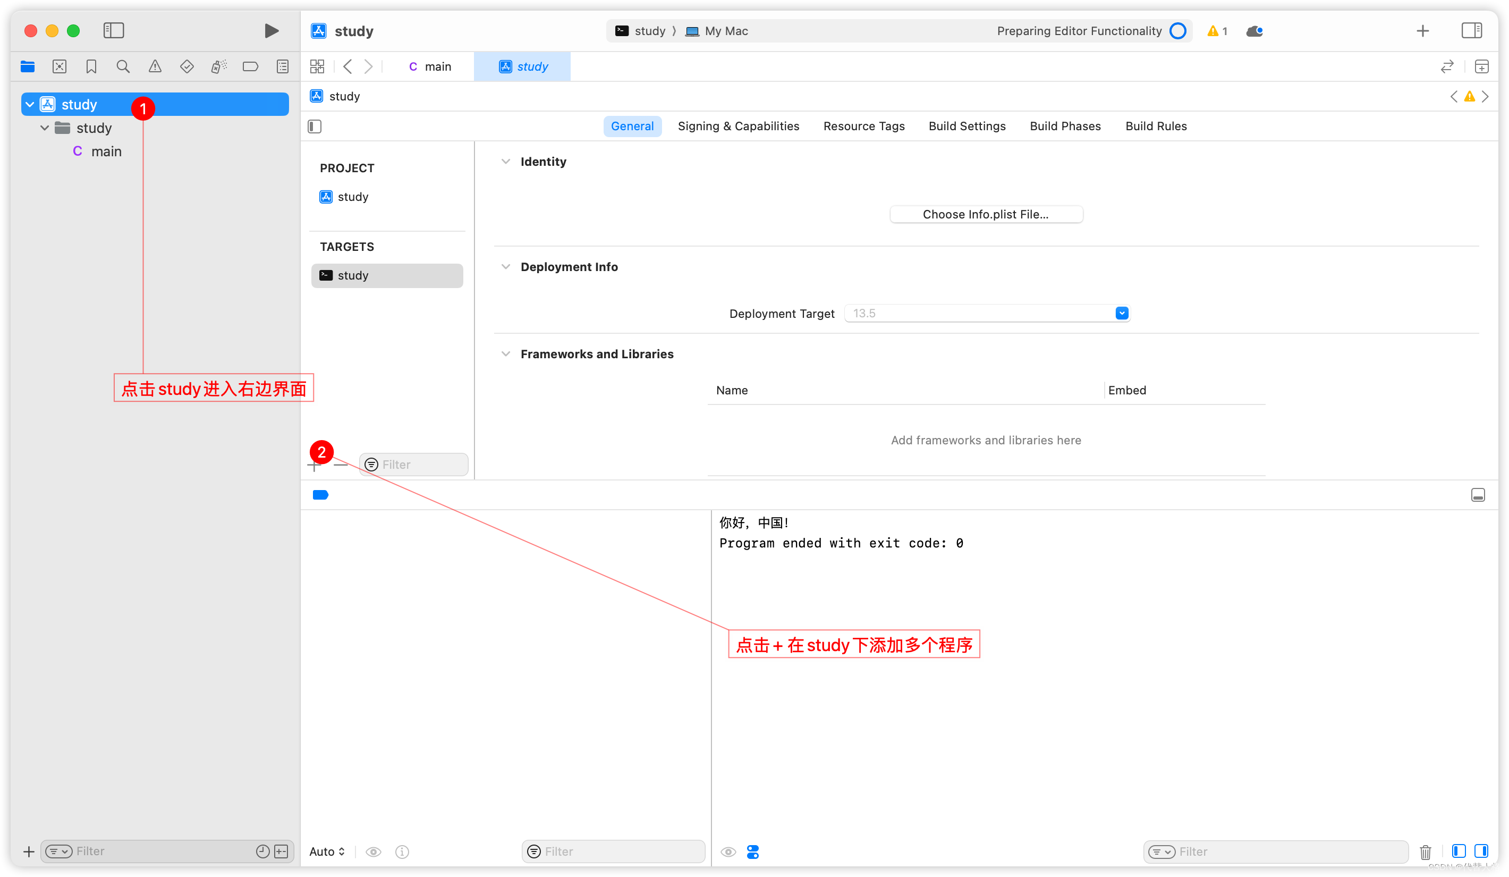Open the Test navigator checkmark icon
This screenshot has height=877, width=1509.
tap(187, 66)
